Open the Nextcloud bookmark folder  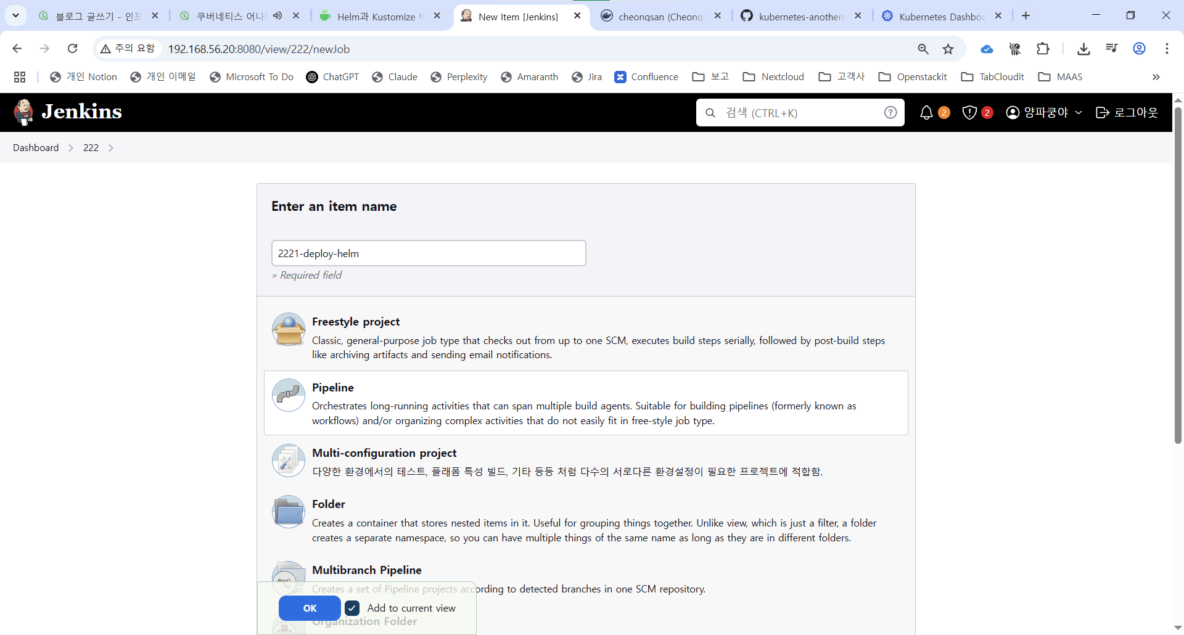[x=773, y=77]
